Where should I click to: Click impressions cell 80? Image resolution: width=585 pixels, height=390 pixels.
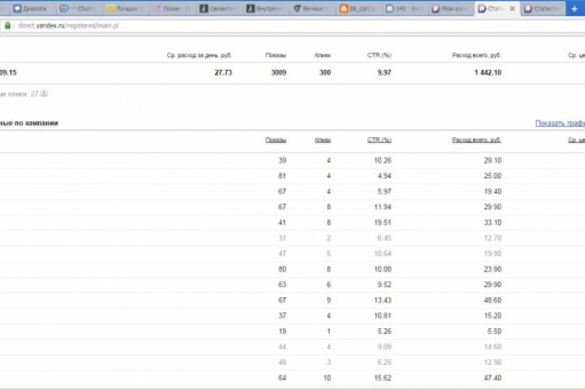[283, 269]
